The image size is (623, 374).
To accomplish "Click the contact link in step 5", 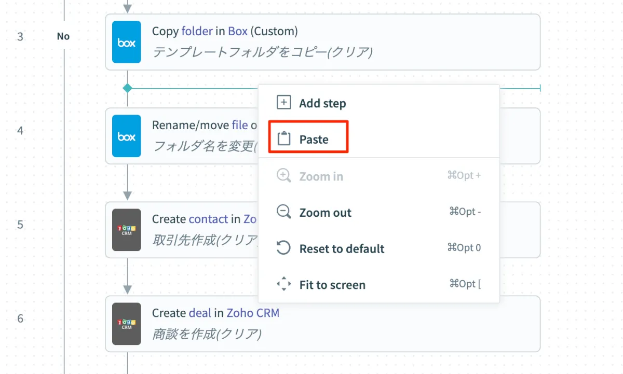I will click(208, 219).
